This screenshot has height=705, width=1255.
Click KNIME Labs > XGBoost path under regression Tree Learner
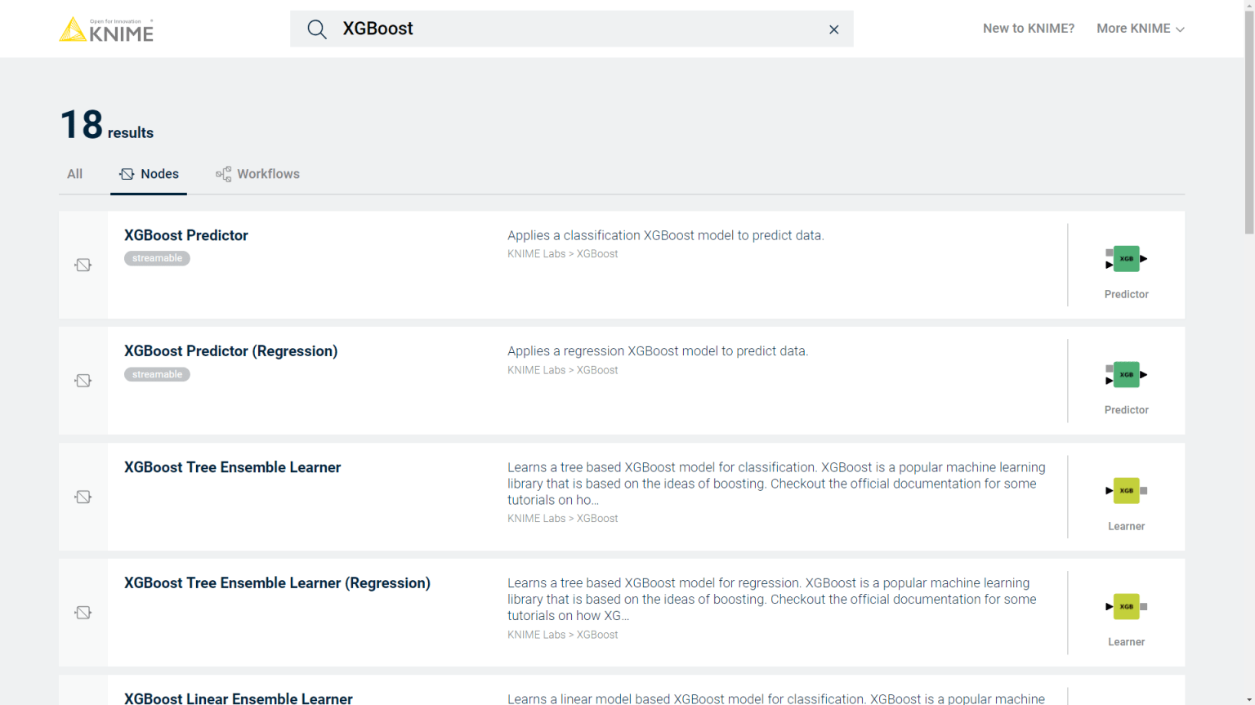pos(562,635)
